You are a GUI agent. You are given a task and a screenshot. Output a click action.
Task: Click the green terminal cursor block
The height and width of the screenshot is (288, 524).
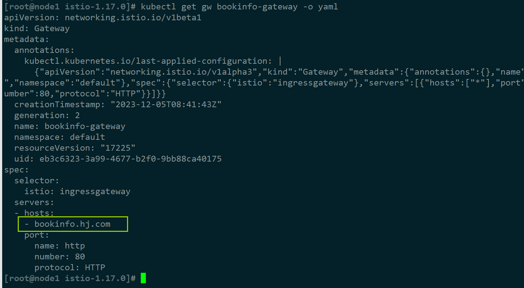143,278
